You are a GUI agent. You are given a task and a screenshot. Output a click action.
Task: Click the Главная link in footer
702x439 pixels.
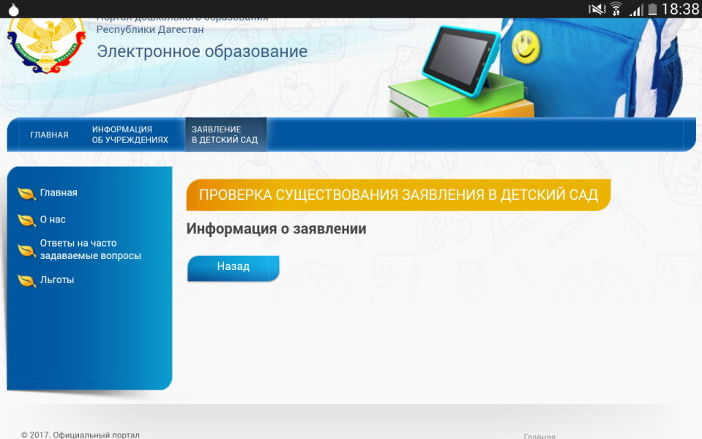(539, 436)
